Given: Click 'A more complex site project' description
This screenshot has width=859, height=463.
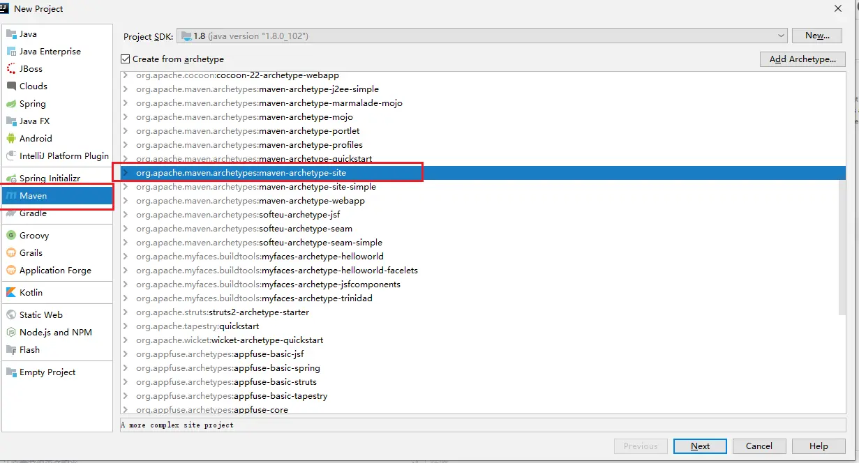Looking at the screenshot, I should point(177,425).
